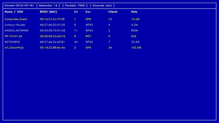The image size is (219, 123).
Task: Click MAC address b8:27:eb:2a:e0:81
Action: coord(52,42)
